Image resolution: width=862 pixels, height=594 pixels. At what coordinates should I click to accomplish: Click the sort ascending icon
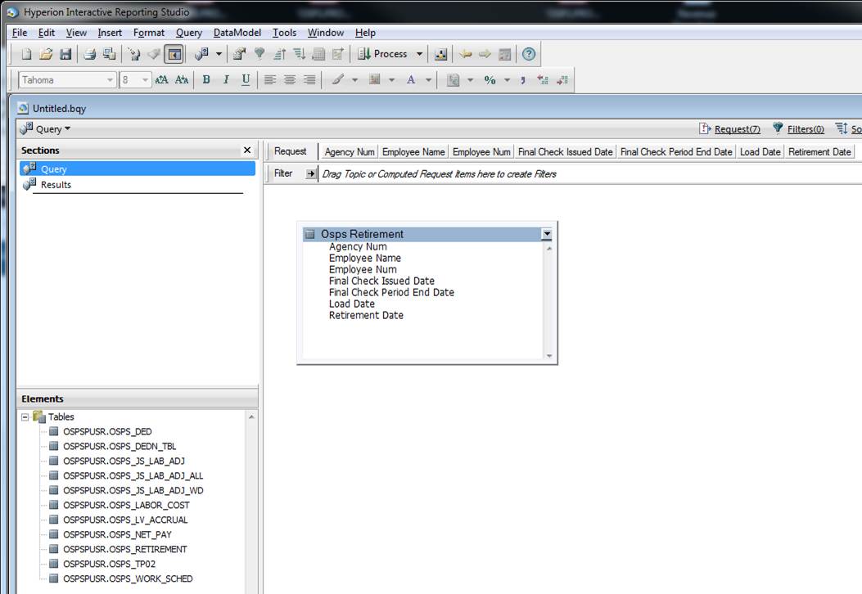tap(279, 54)
